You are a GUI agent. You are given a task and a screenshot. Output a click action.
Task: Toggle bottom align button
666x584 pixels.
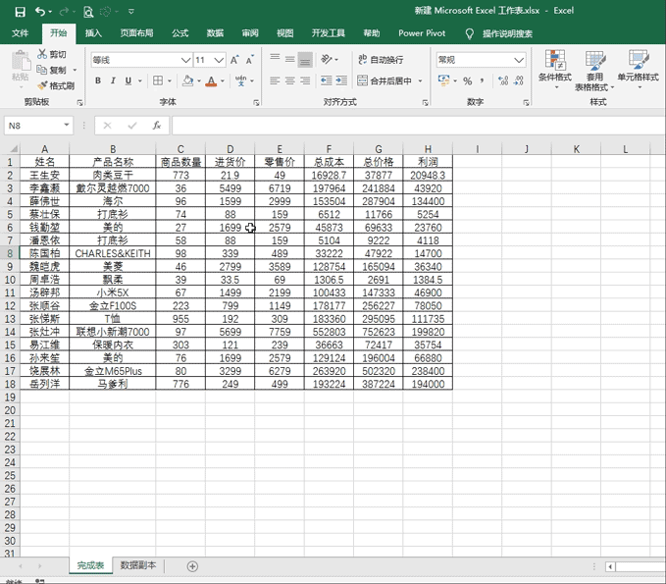click(305, 60)
